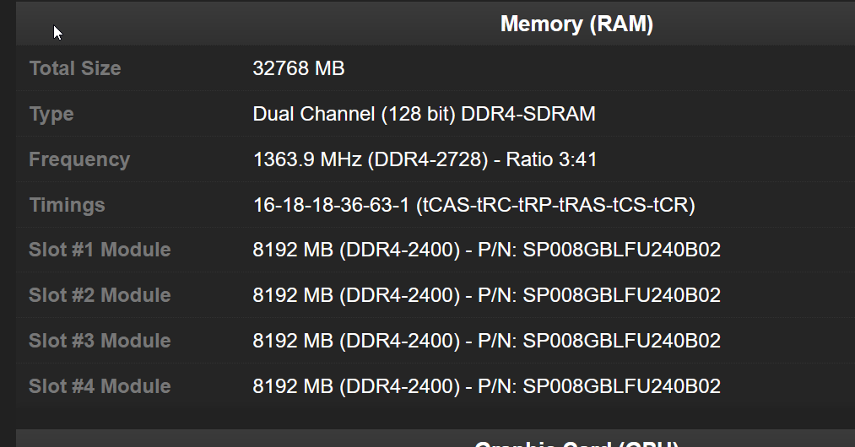
Task: Click the 16-18-18-36-63-1 timings value
Action: tap(331, 205)
